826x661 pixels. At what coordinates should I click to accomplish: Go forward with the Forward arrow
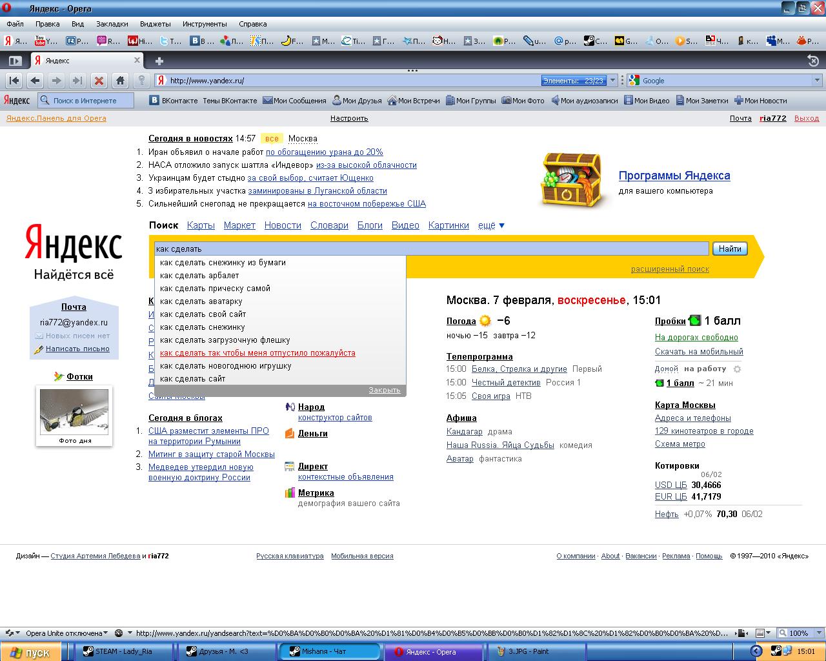[57, 81]
